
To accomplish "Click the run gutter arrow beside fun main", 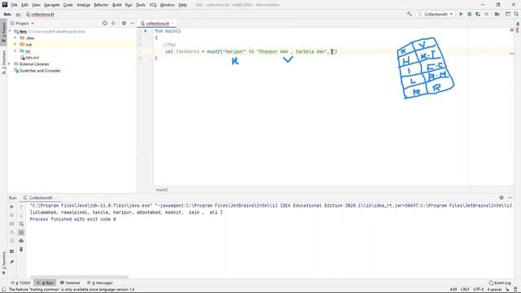I will click(146, 31).
